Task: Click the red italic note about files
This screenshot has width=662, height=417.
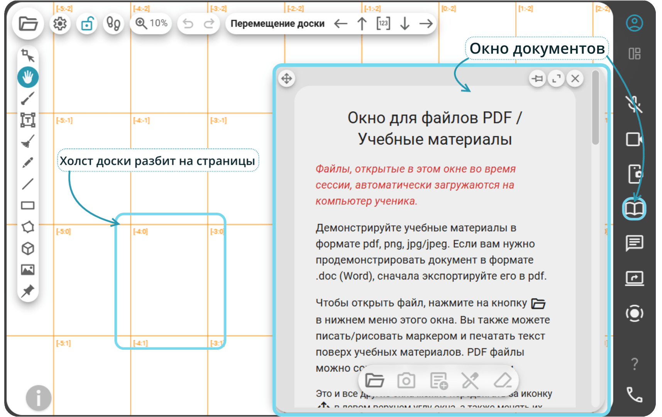Action: pyautogui.click(x=416, y=185)
